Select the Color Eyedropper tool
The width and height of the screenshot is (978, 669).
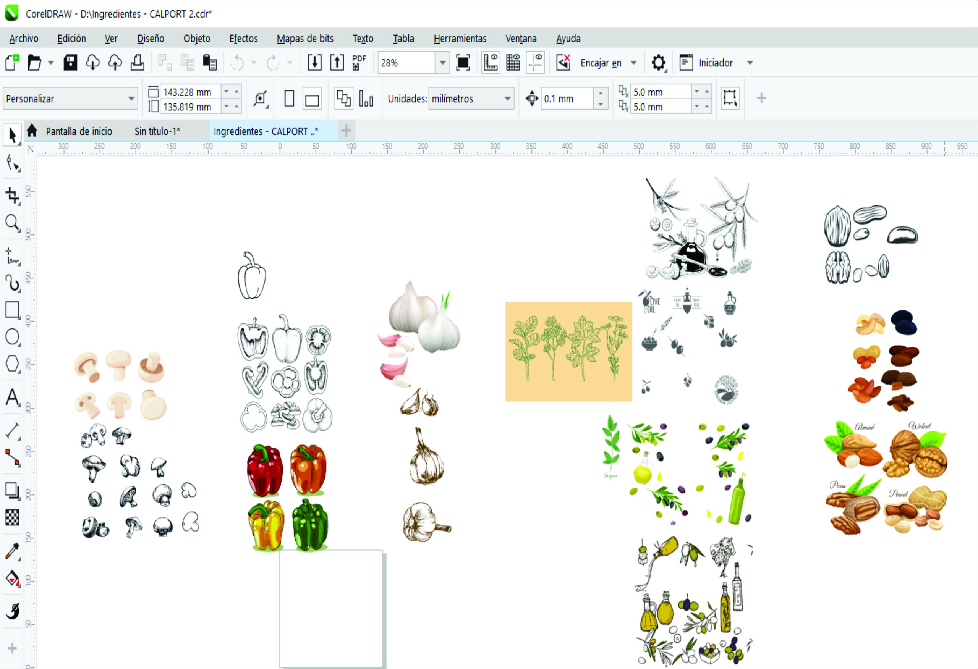(12, 551)
